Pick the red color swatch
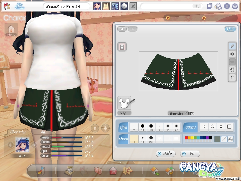This screenshot has width=241, height=181. 186,138
